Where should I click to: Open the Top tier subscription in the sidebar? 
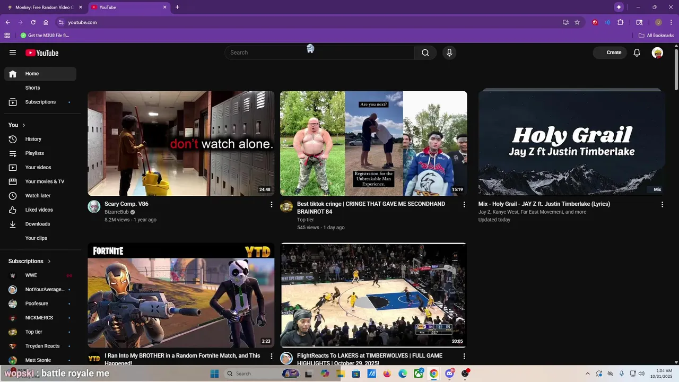(x=40, y=332)
